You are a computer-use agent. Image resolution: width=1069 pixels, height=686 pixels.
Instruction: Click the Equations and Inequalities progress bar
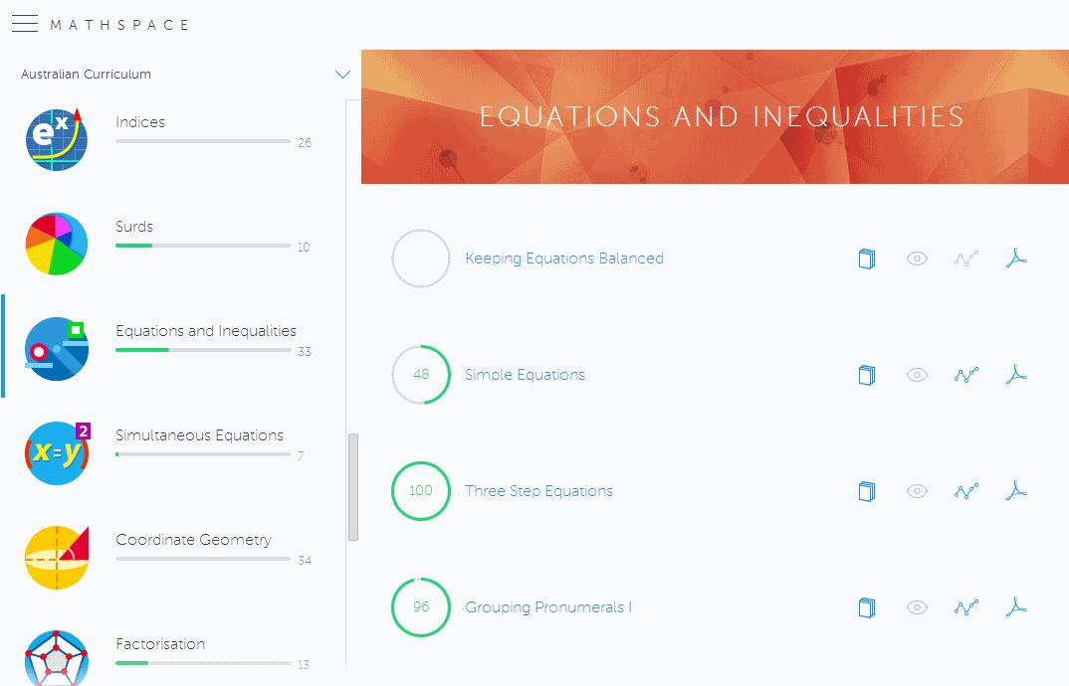[203, 350]
